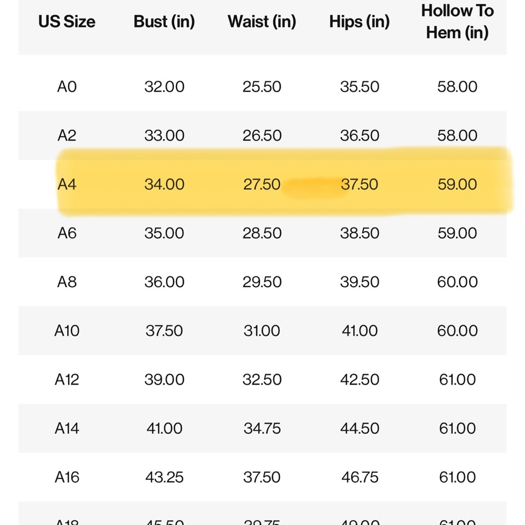Select the A0 size row label

67,87
